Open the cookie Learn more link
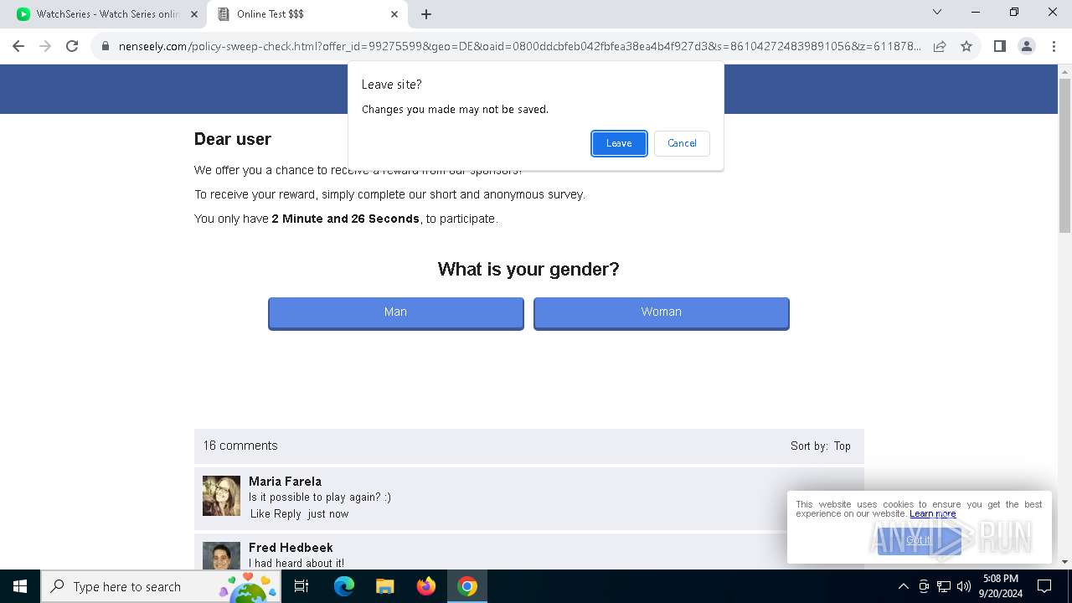1072x603 pixels. coord(932,514)
